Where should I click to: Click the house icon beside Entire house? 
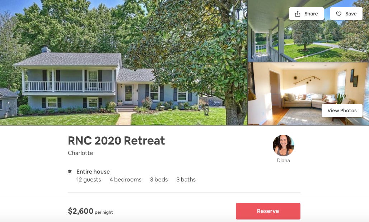click(x=70, y=171)
